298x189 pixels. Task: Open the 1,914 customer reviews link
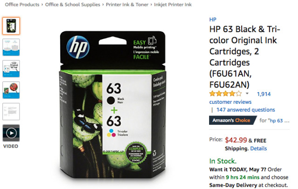264,94
